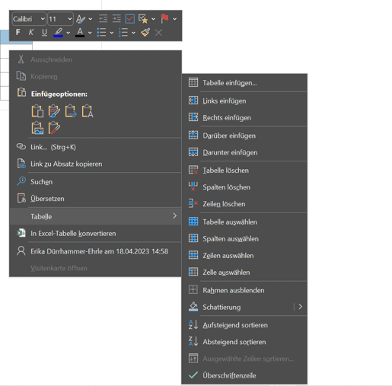Click Schattierung to apply shading
Screen dimensions: 392x386
tap(237, 307)
